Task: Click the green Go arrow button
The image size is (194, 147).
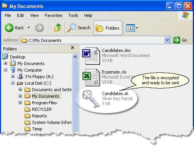Action: pyautogui.click(x=177, y=40)
